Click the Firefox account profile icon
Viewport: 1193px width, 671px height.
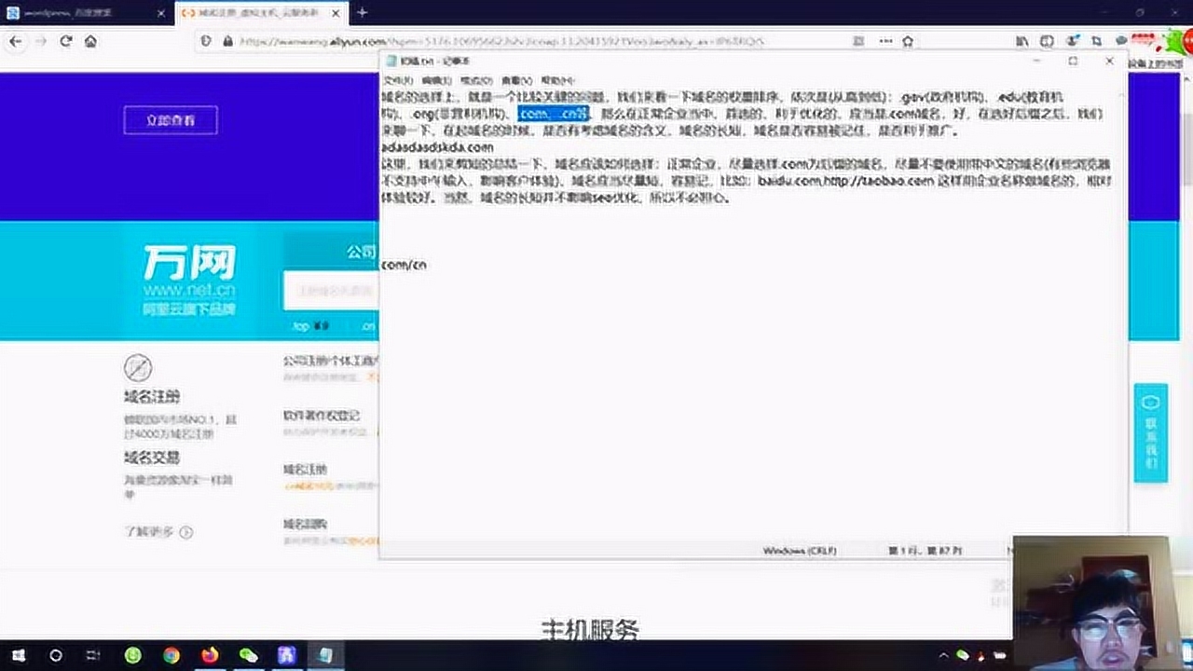click(1071, 41)
